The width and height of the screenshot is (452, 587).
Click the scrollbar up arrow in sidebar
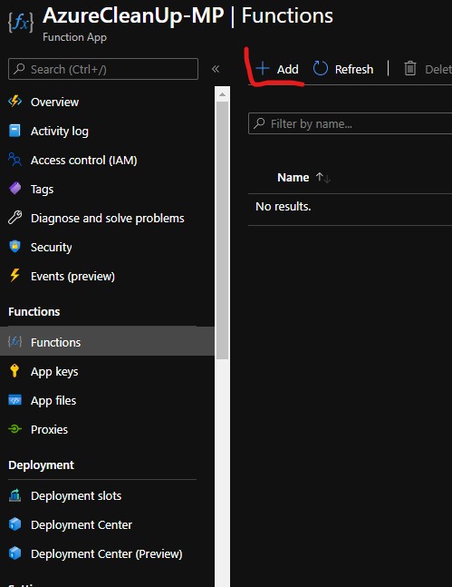coord(222,94)
